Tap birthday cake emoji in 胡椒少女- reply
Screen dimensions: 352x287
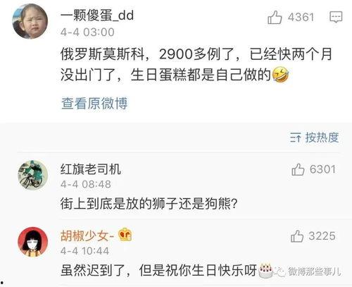click(x=265, y=270)
